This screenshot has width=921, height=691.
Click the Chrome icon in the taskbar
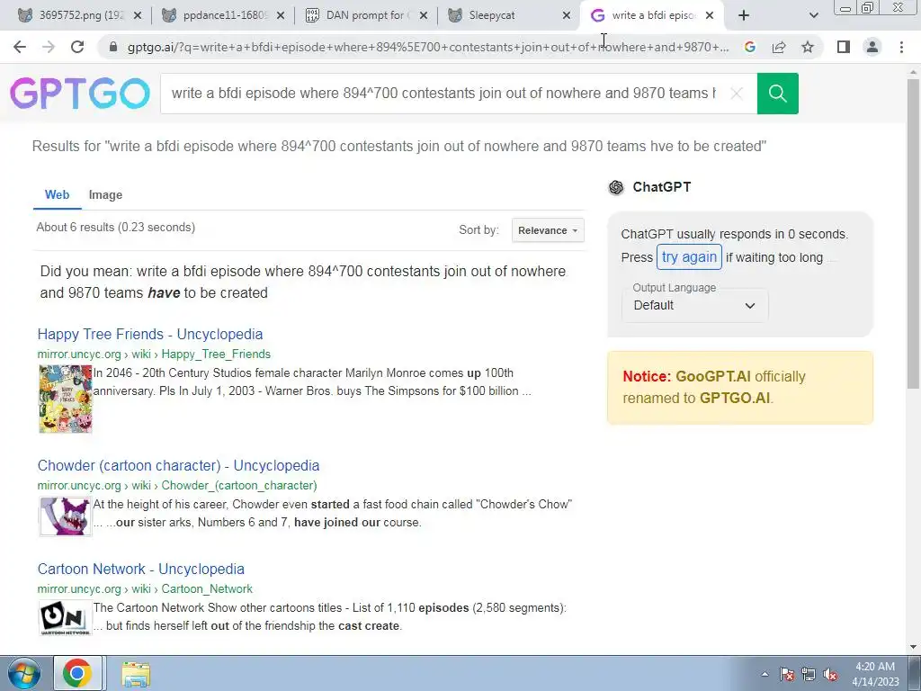[77, 673]
